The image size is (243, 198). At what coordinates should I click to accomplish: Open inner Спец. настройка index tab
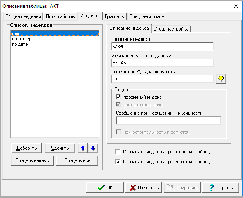(x=171, y=29)
